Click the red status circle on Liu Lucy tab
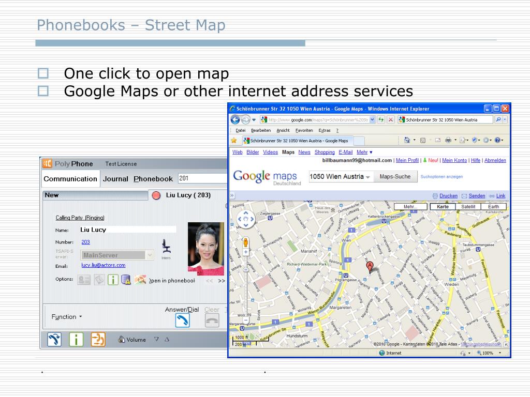 tap(156, 195)
